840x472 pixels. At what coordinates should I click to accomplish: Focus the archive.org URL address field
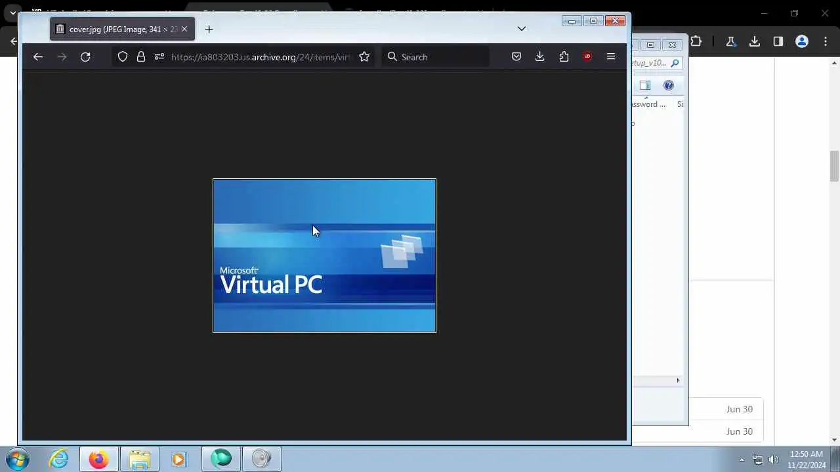[x=261, y=57]
